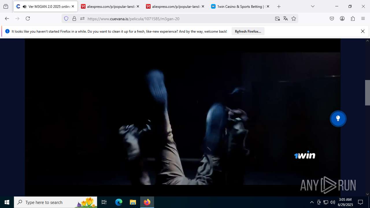Image resolution: width=370 pixels, height=208 pixels.
Task: Show hidden system tray icons
Action: [312, 202]
